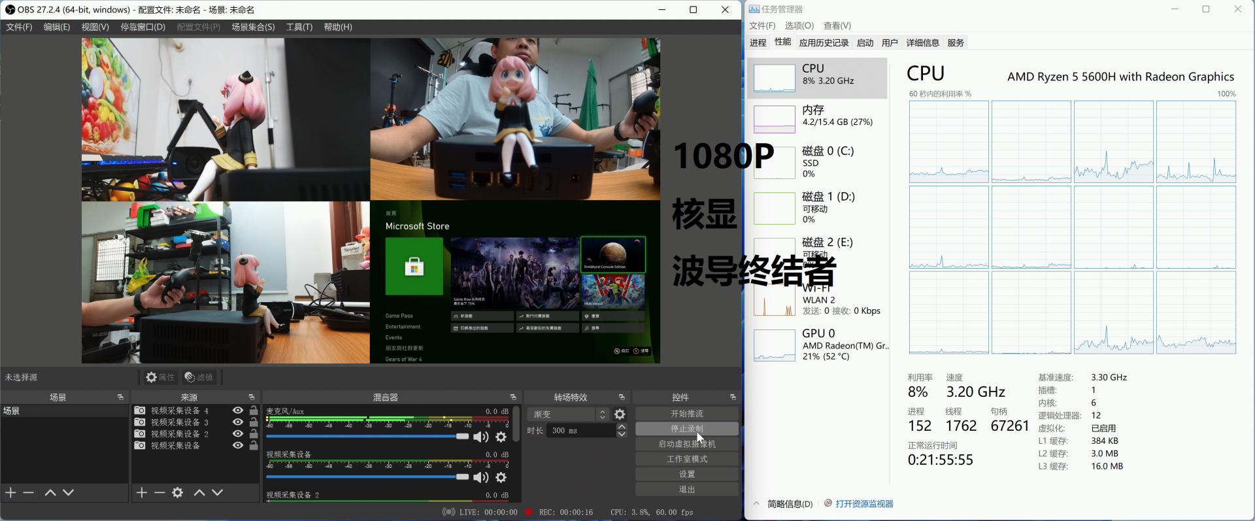Click the 开始推流 button
Viewport: 1255px width, 521px height.
coord(687,414)
